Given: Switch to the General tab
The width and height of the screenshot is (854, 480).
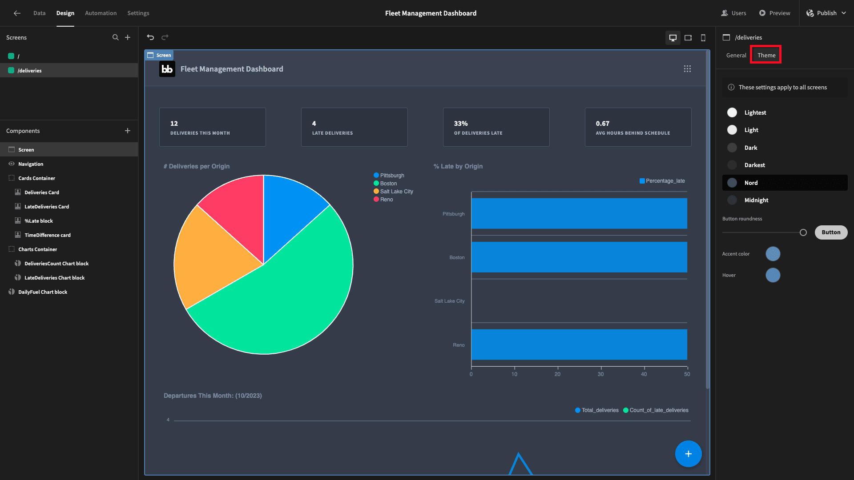Looking at the screenshot, I should [736, 55].
